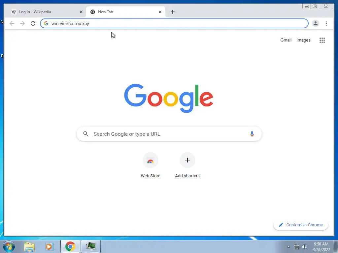
Task: Click the Chrome taskbar icon
Action: click(x=70, y=246)
